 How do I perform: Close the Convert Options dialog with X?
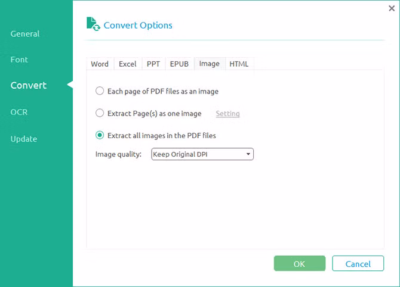coord(392,8)
